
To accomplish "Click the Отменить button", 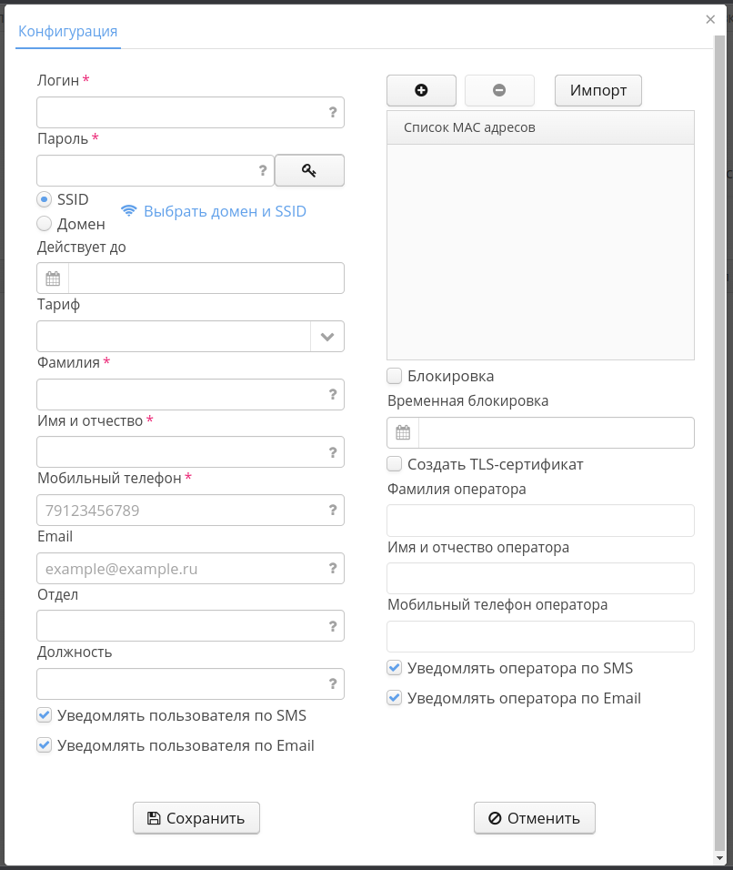I will click(535, 818).
